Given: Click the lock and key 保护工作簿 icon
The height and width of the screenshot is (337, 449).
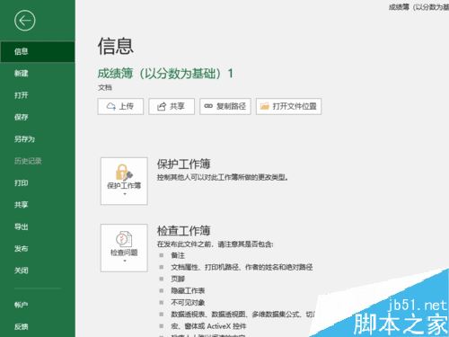Looking at the screenshot, I should [x=124, y=172].
